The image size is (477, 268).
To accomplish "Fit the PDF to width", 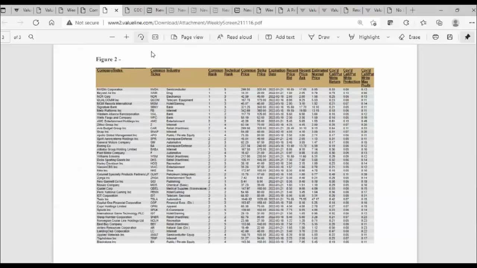I will 155,37.
